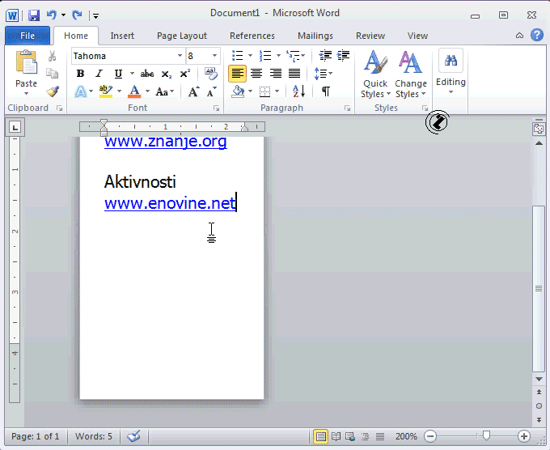
Task: Open the File tab
Action: 27,36
